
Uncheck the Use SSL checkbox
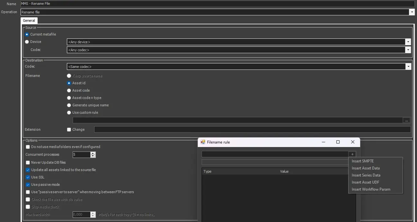(28, 177)
